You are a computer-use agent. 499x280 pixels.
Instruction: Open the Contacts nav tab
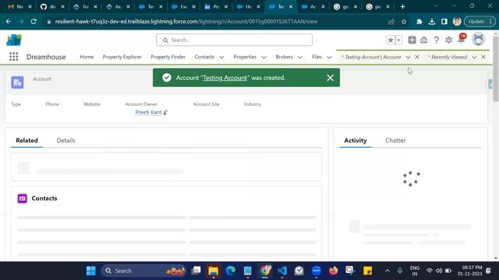click(x=204, y=57)
